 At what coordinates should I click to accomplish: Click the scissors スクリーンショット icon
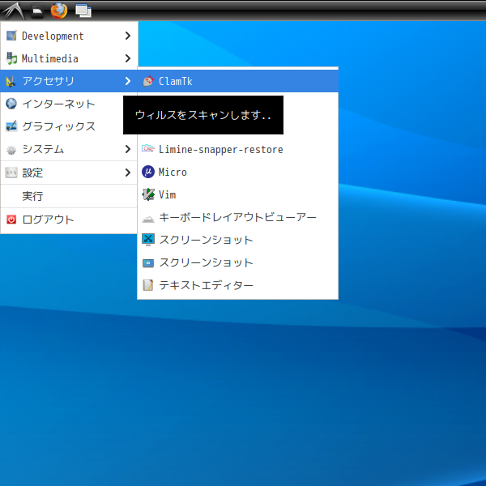point(148,240)
